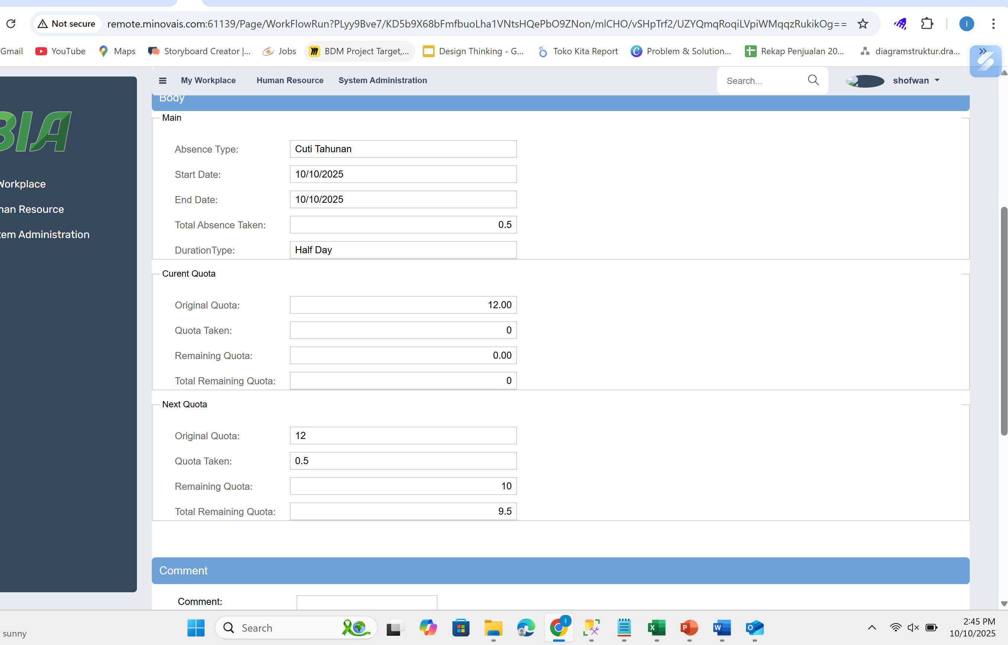Open Chrome three-dot menu
The height and width of the screenshot is (645, 1008).
click(993, 24)
